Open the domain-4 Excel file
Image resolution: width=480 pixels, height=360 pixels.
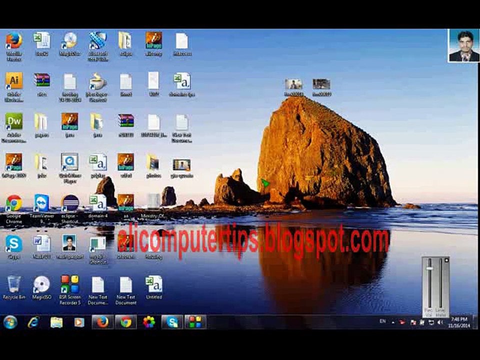pos(98,206)
